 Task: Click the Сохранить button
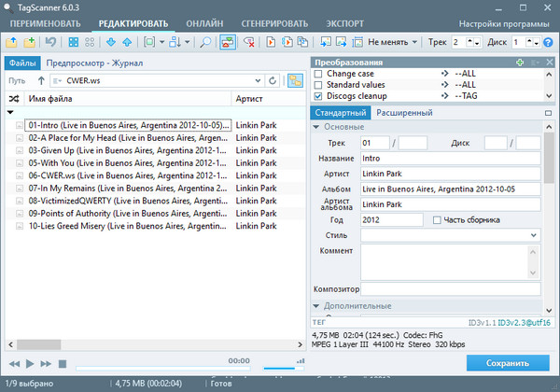tap(507, 363)
